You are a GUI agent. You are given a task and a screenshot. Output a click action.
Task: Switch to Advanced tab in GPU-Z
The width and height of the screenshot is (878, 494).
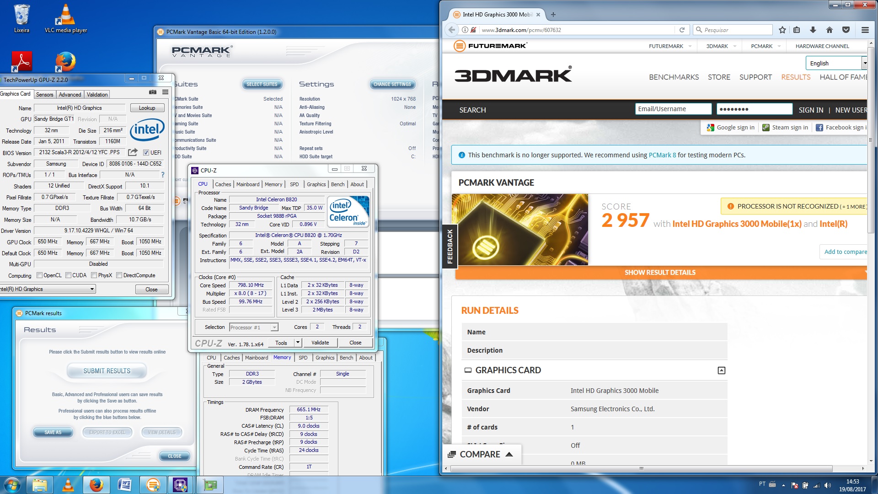point(70,95)
